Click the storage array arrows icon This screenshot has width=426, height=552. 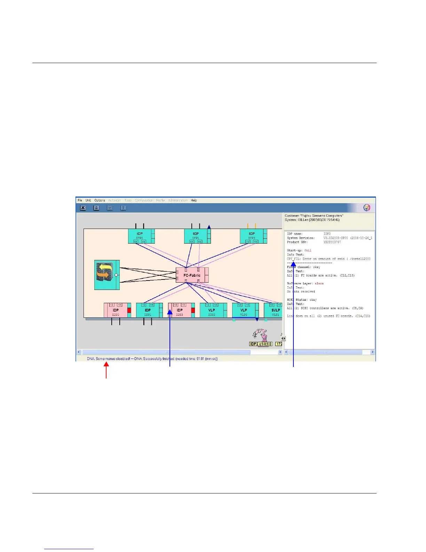point(107,275)
